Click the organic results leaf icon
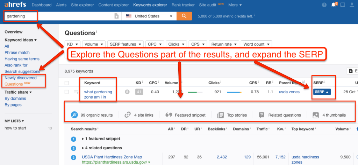This screenshot has width=358, height=165. click(x=74, y=115)
